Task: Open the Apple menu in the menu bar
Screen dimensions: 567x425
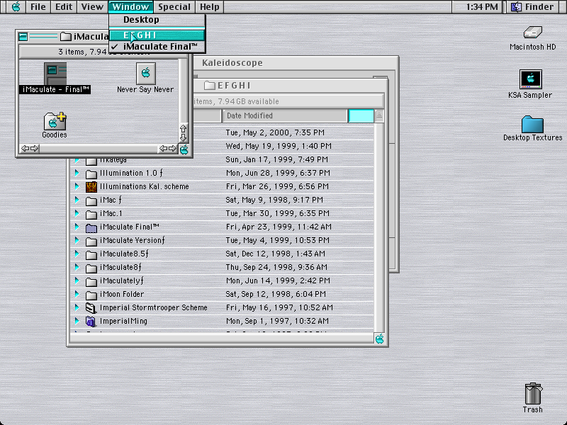Action: 16,6
